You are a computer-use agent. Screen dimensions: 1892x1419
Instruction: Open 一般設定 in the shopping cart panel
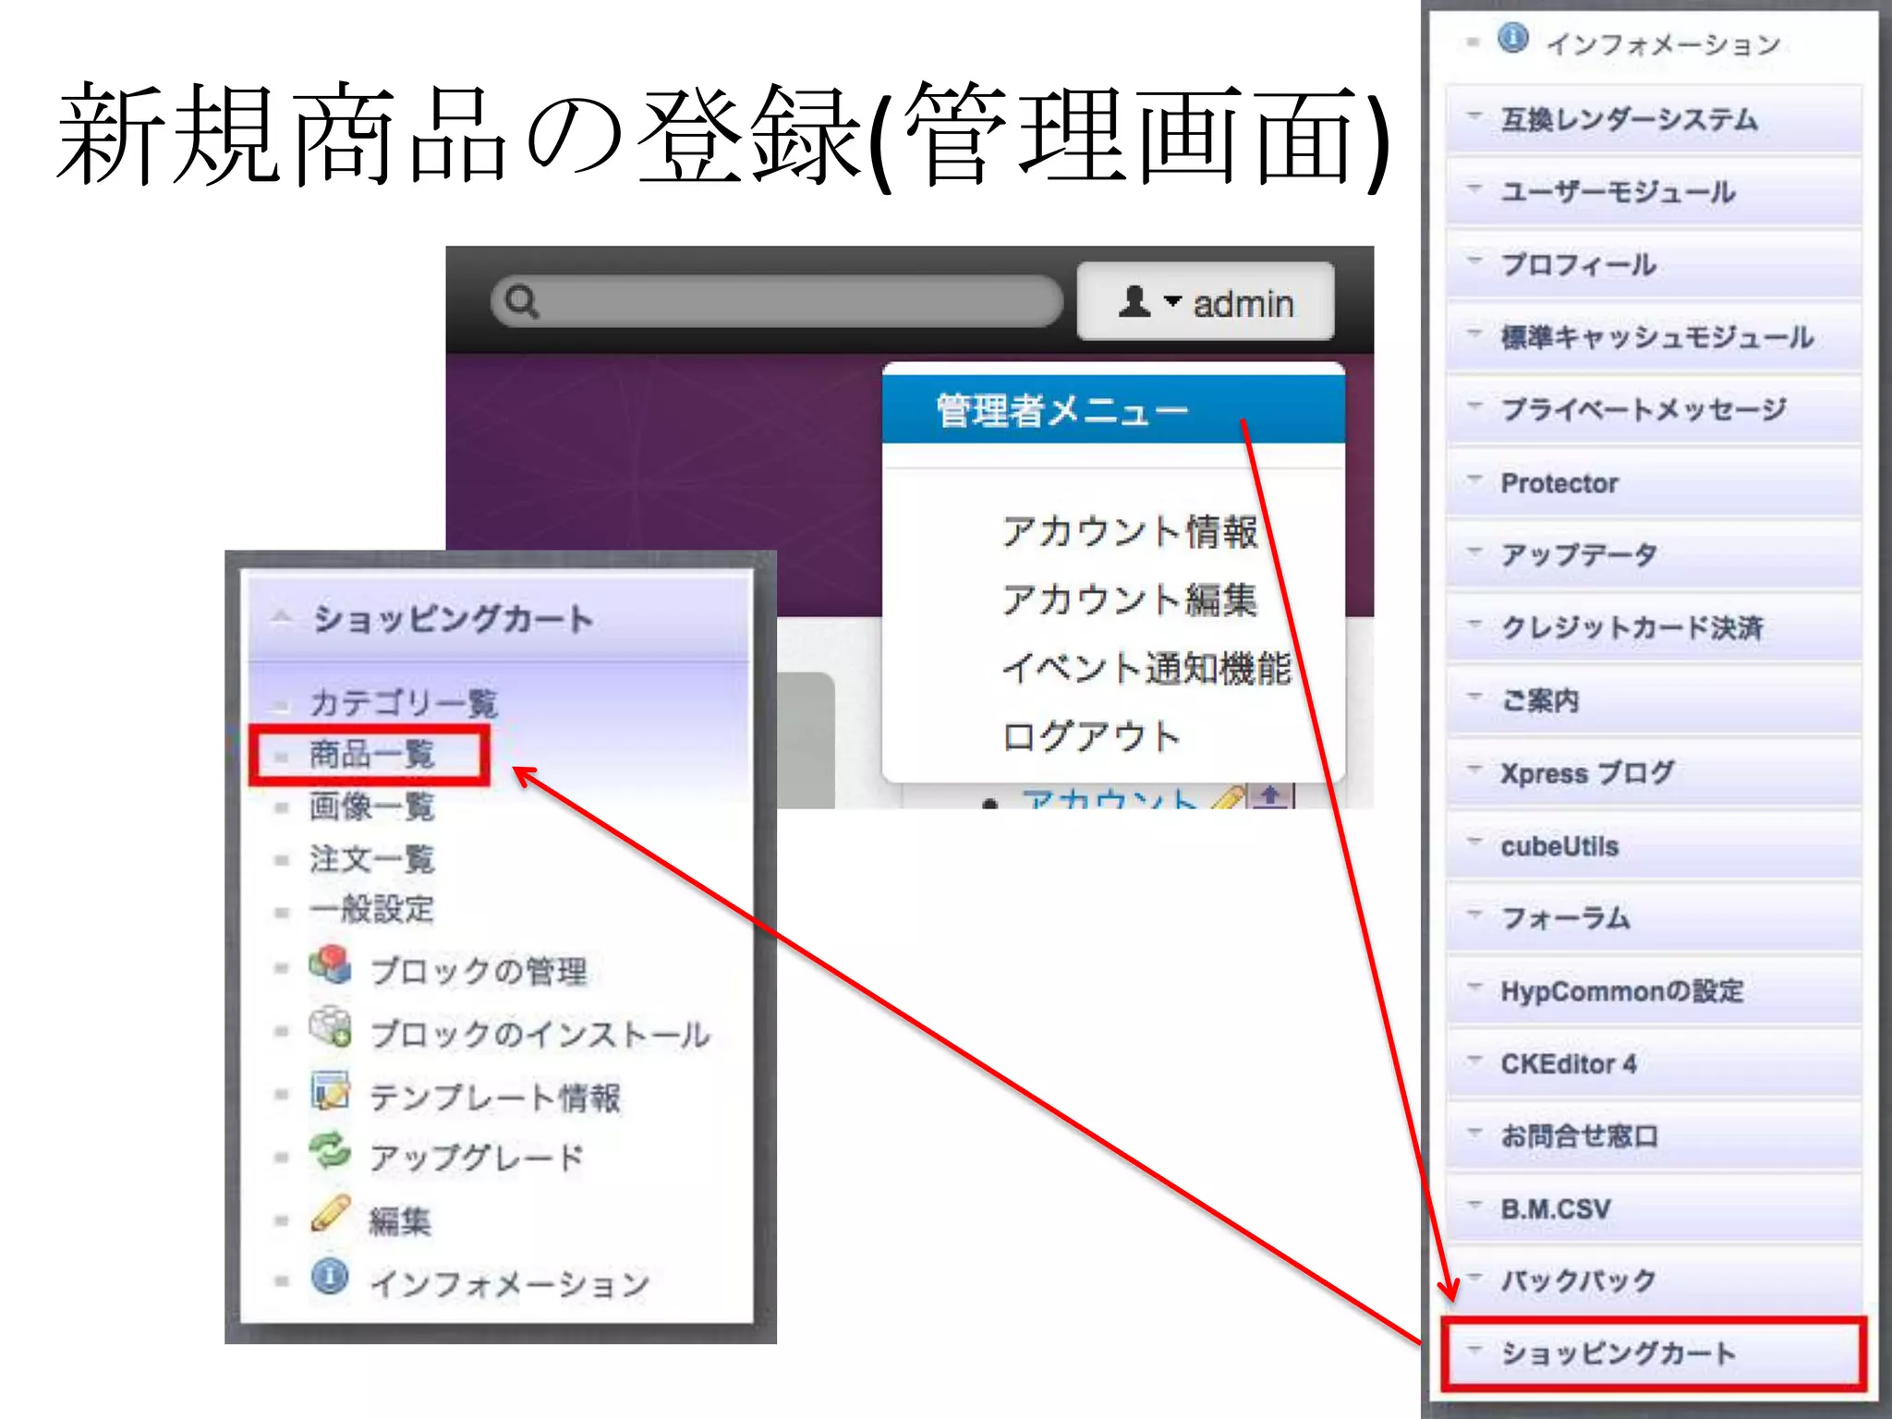pos(371,909)
